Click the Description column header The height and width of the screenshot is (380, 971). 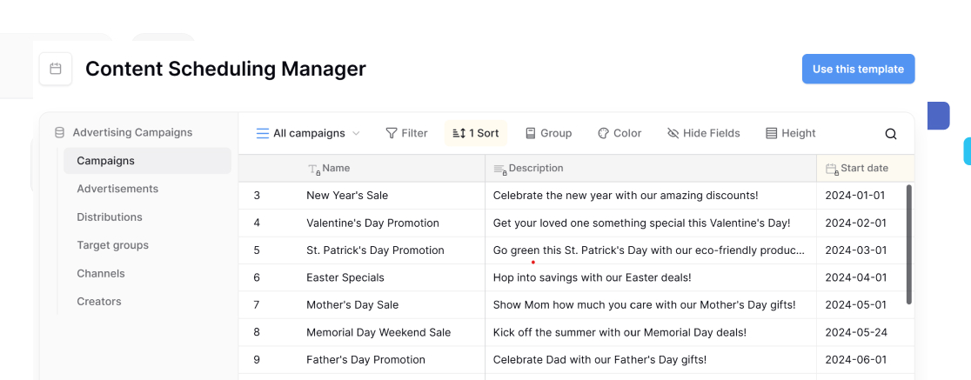click(x=651, y=169)
